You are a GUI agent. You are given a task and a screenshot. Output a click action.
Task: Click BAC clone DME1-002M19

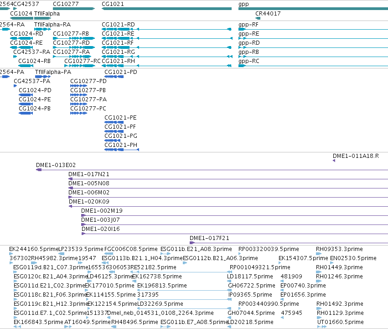pyautogui.click(x=102, y=211)
